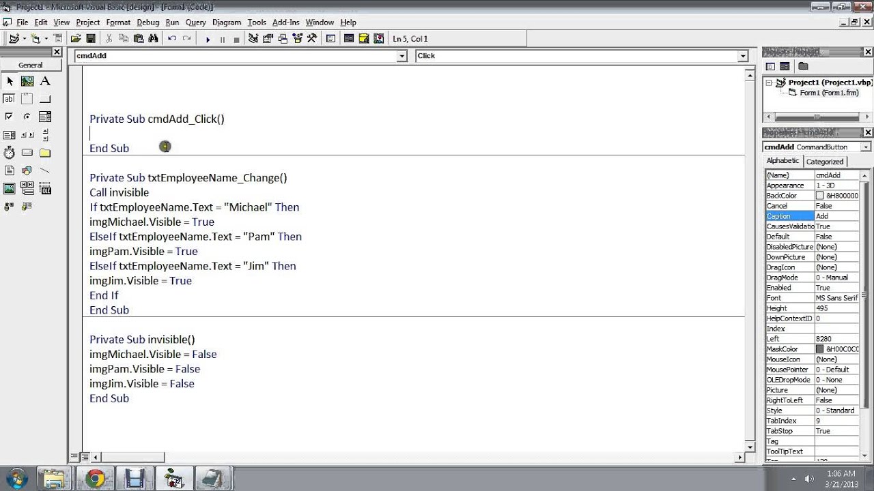Select the Timer control tool
Screen dimensions: 874x491
tap(10, 153)
